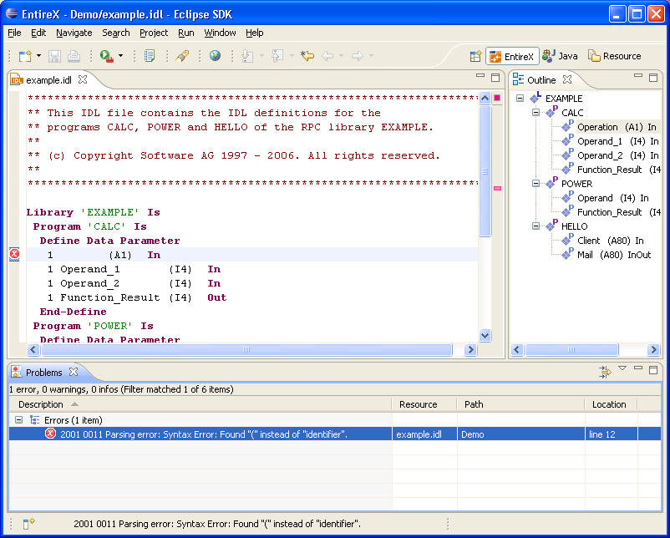Viewport: 670px width, 538px height.
Task: Collapse the Errors (1 item) group
Action: pos(19,420)
